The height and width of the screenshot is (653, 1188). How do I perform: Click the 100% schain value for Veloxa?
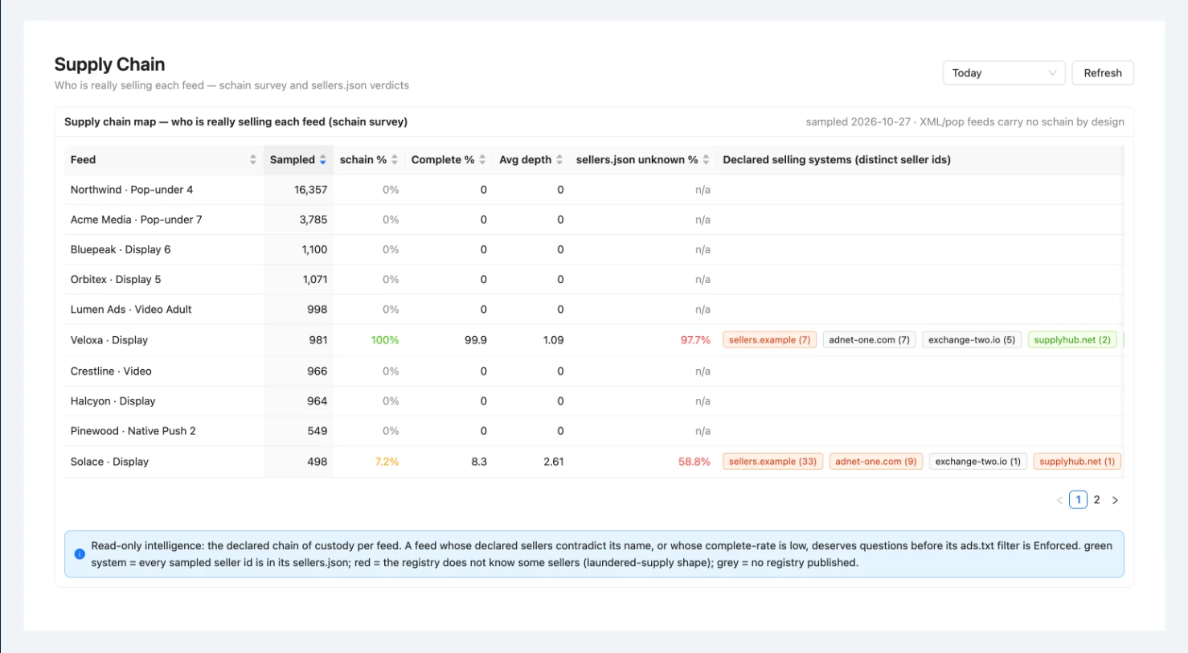click(385, 340)
